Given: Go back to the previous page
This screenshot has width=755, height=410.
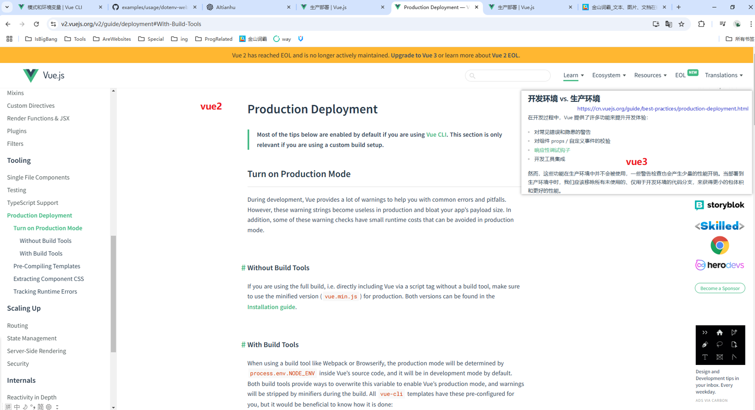Looking at the screenshot, I should pos(8,24).
